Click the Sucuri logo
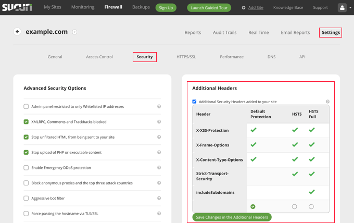Image resolution: width=354 pixels, height=223 pixels. [17, 7]
